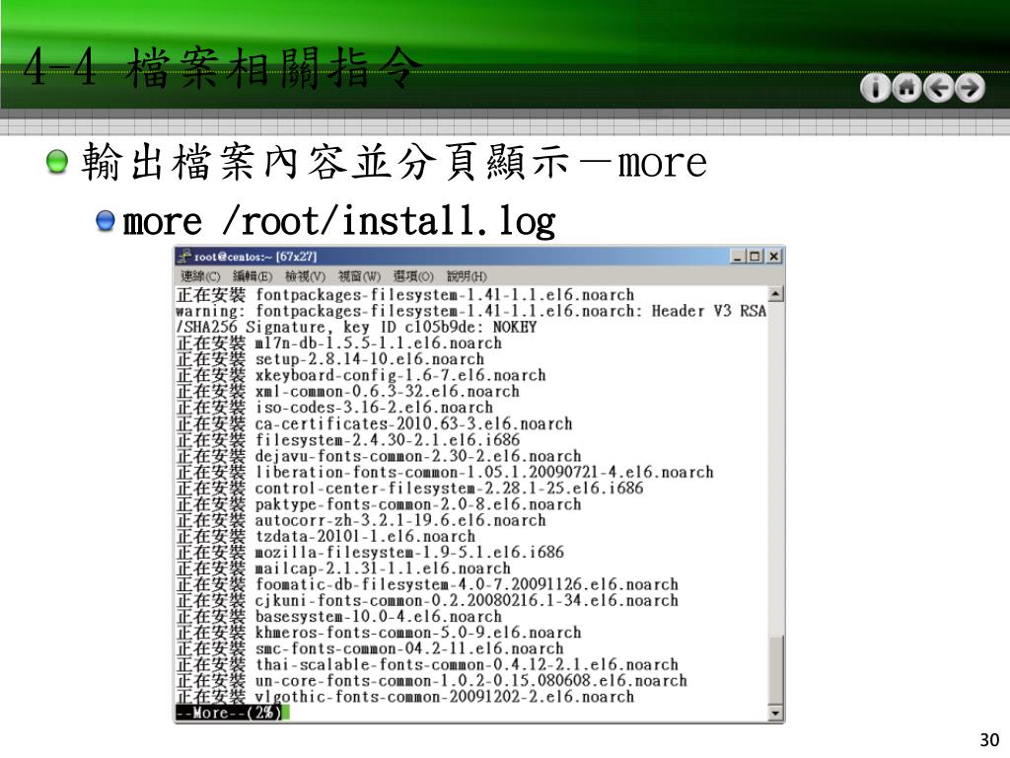Go to next slide with right arrow icon
The width and height of the screenshot is (1010, 758).
(x=971, y=88)
